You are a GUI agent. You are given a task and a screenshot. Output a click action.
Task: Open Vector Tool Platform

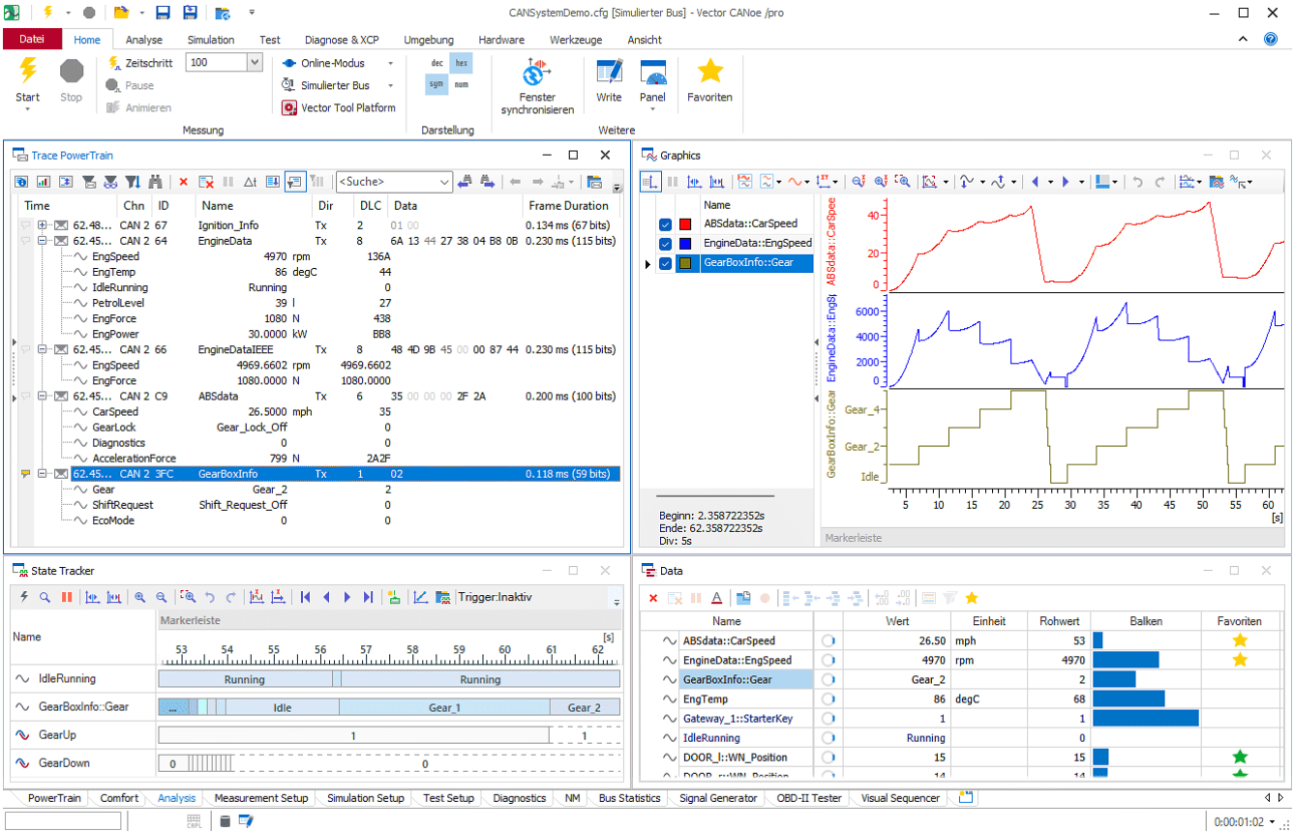point(340,108)
